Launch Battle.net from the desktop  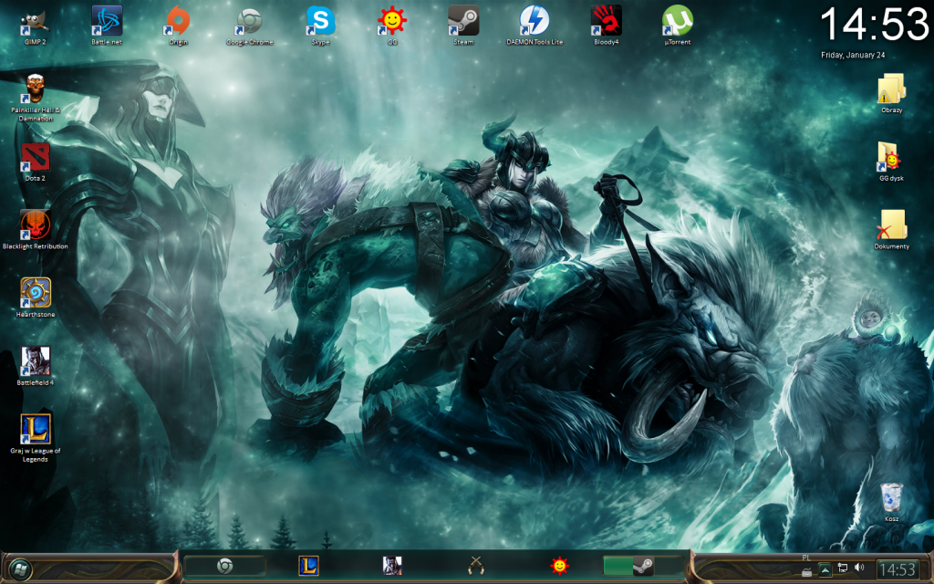point(107,26)
